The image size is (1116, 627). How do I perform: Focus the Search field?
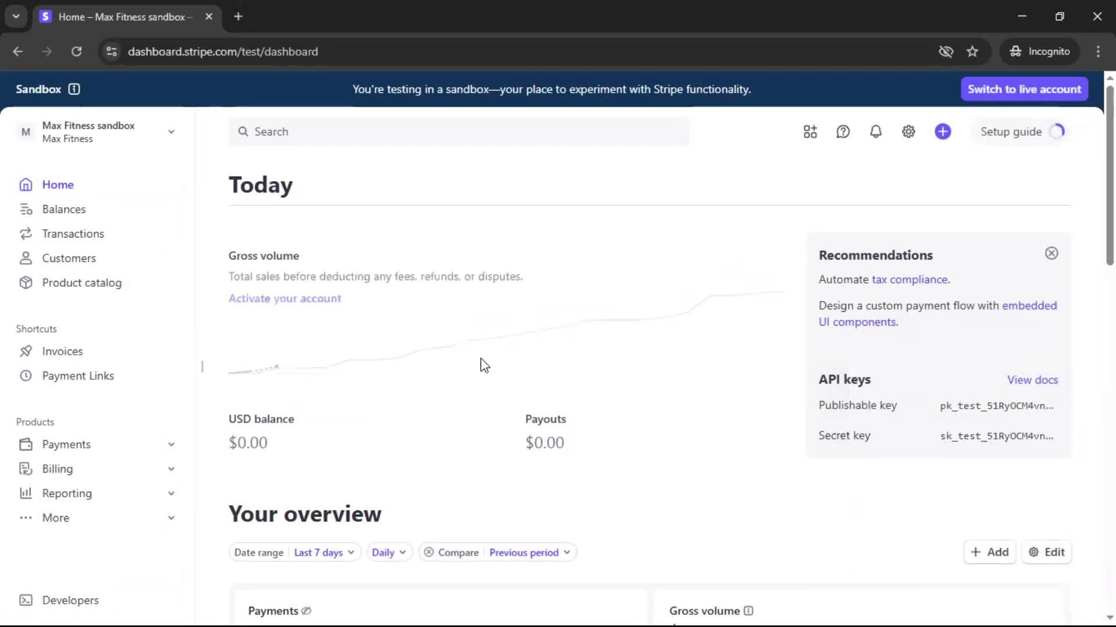[x=459, y=132]
